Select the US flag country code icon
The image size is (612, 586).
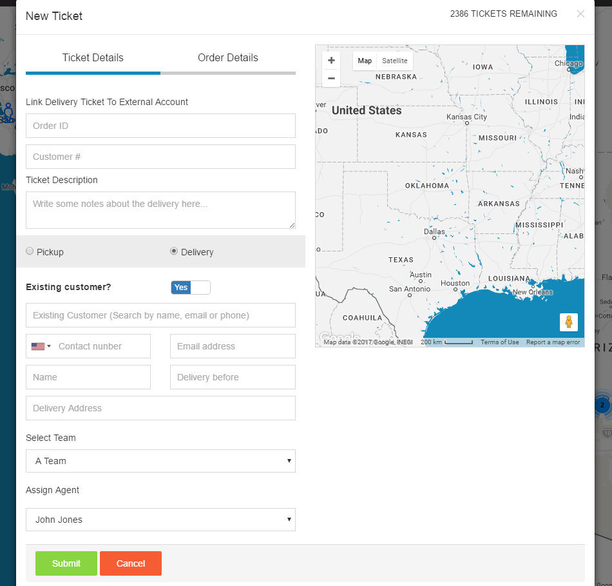click(x=37, y=346)
